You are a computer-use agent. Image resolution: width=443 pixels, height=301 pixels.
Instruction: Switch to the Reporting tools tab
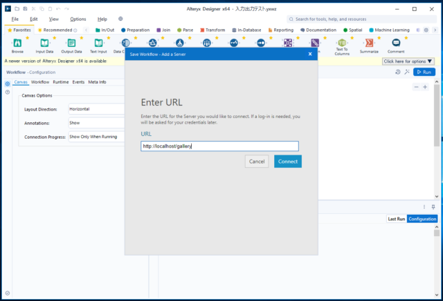(281, 30)
